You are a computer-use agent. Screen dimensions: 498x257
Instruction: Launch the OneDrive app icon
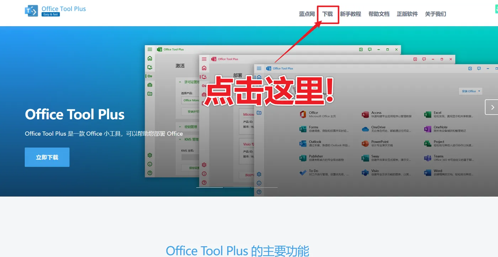[365, 129]
